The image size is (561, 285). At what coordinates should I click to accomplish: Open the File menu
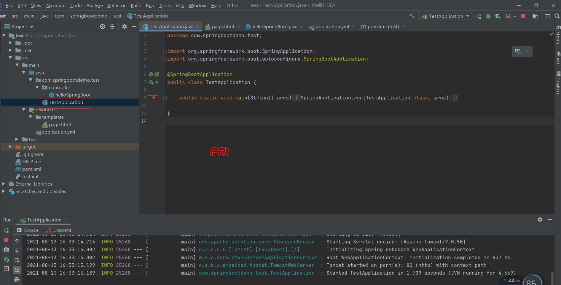[9, 5]
